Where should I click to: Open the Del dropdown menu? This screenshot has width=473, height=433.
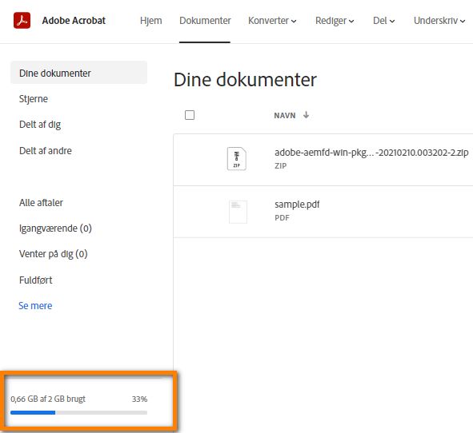383,21
